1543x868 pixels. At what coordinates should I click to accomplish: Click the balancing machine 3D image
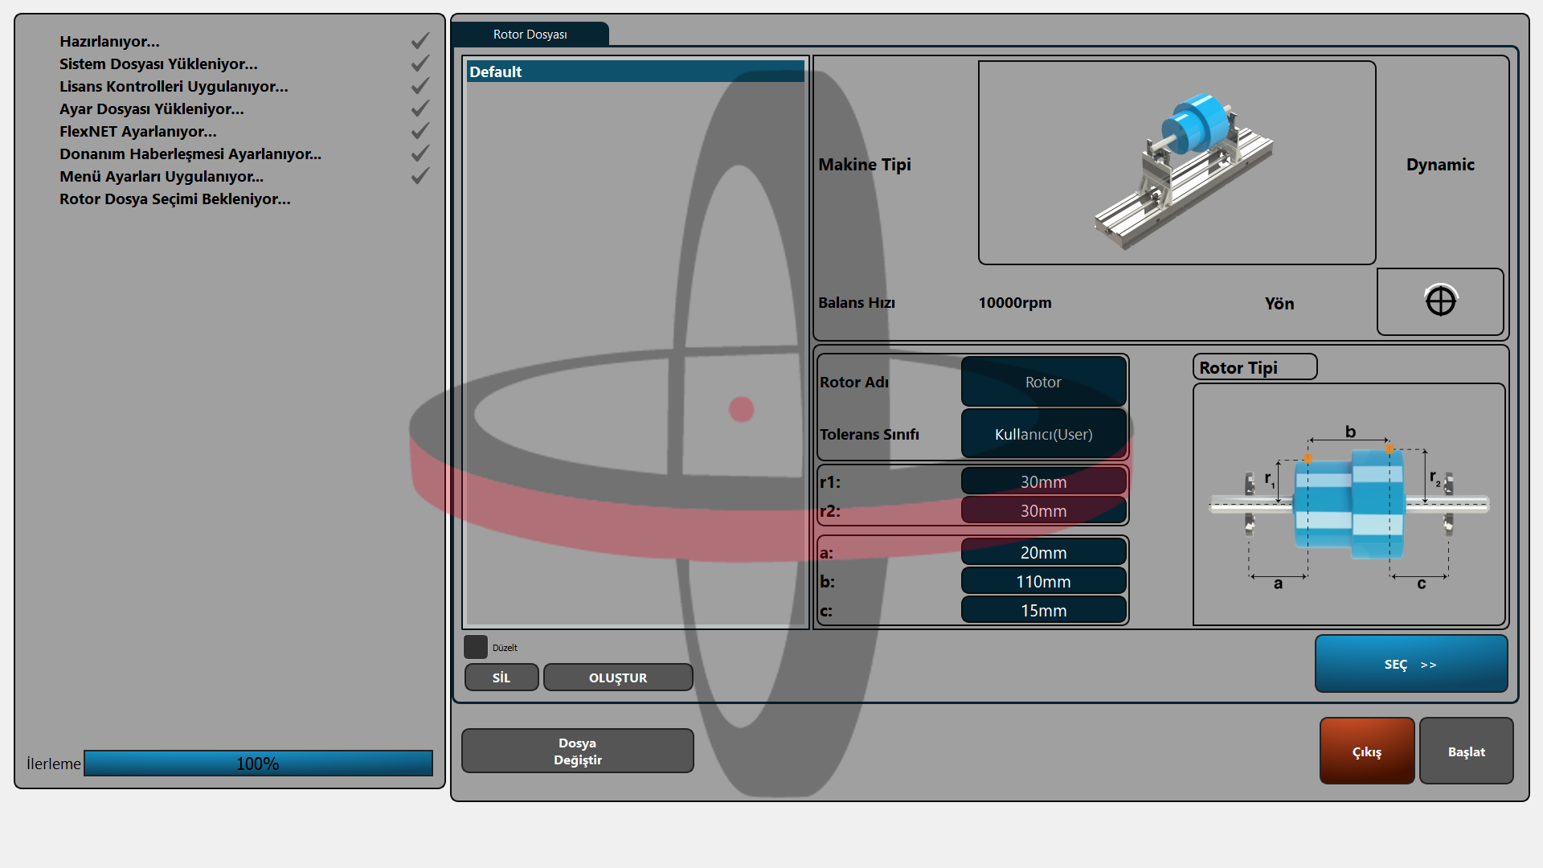point(1177,163)
